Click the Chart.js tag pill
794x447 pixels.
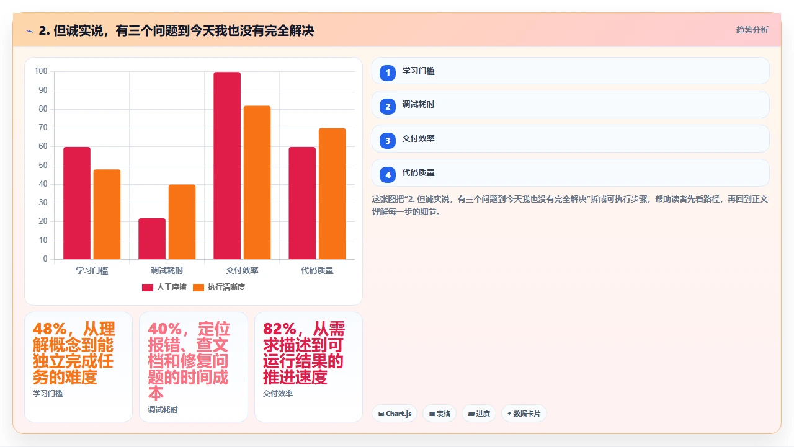(x=395, y=414)
